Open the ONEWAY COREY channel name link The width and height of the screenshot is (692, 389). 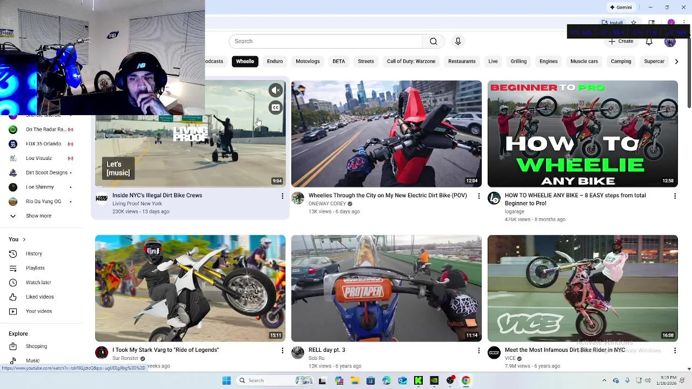coord(327,204)
